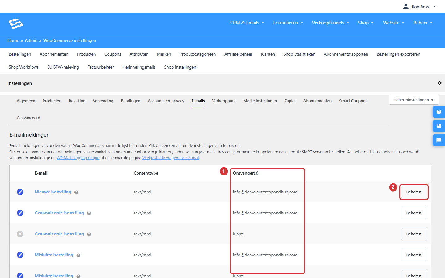
Task: Open the documentation book side button
Action: pos(439,126)
